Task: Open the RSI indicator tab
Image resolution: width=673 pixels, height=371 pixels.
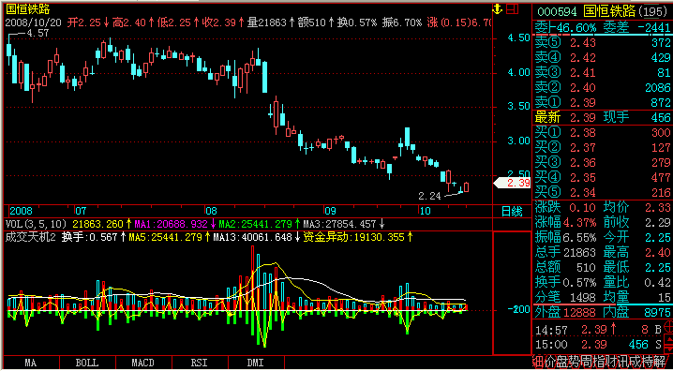Action: click(200, 363)
